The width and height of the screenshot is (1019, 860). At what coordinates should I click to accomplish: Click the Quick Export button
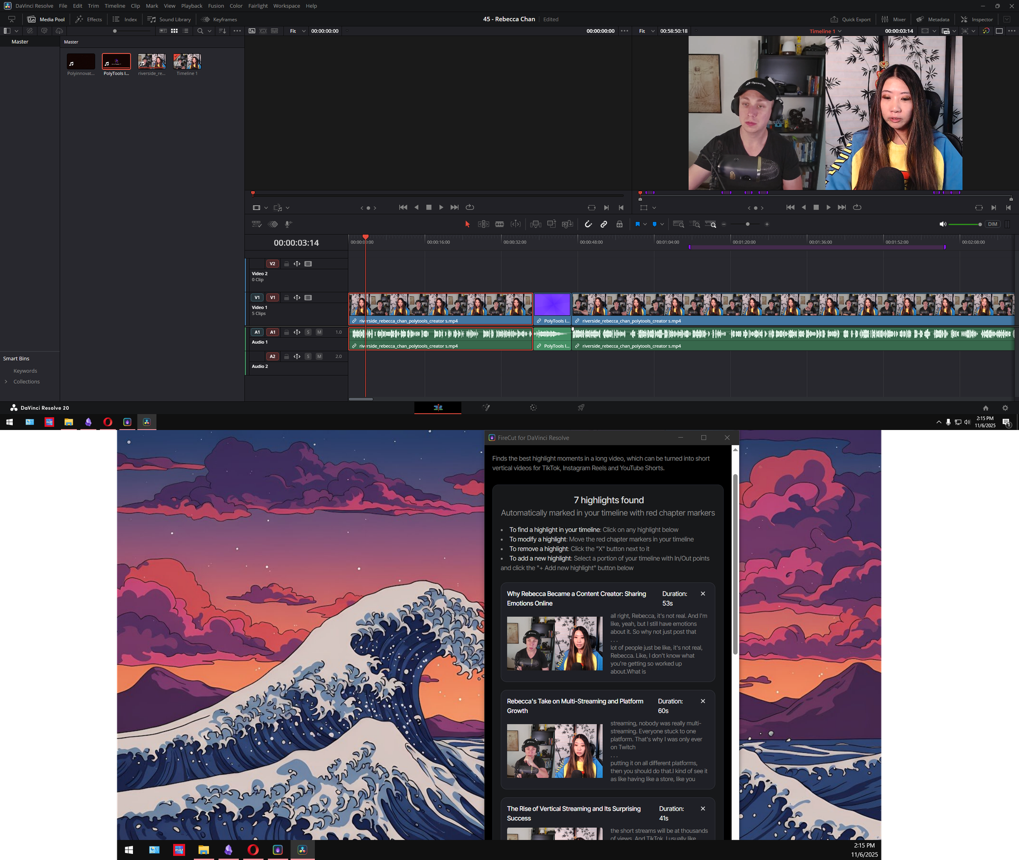click(850, 19)
